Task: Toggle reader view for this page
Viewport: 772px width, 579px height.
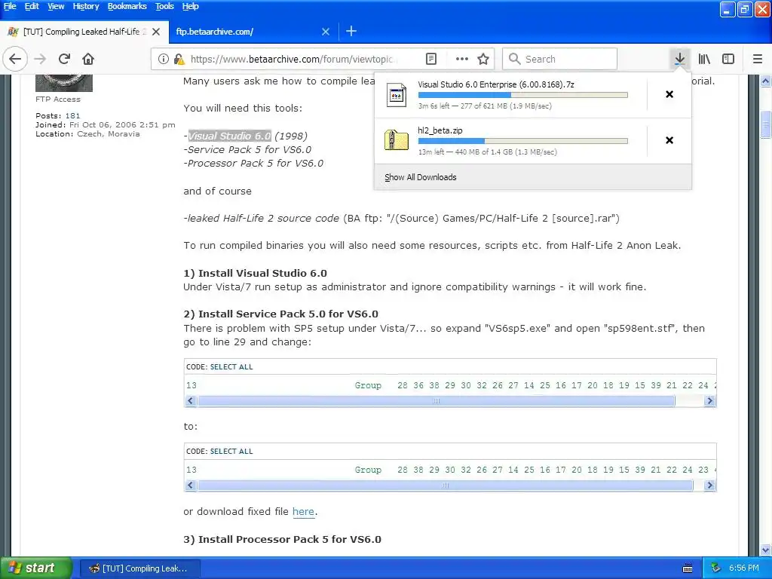Action: (430, 59)
